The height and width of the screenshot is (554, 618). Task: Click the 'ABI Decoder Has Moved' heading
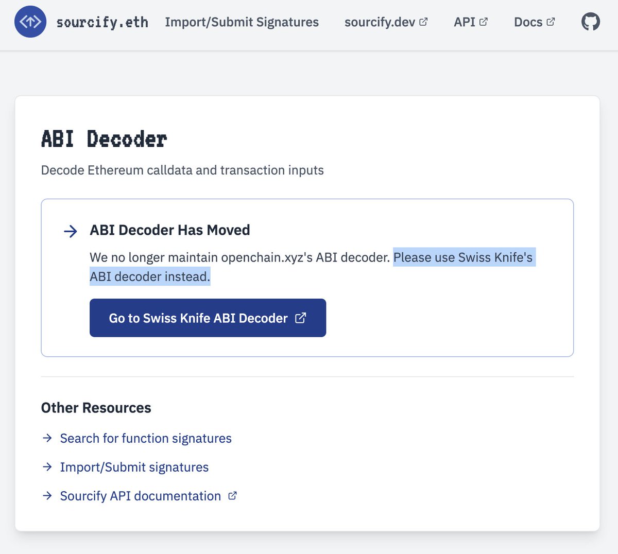pos(170,230)
